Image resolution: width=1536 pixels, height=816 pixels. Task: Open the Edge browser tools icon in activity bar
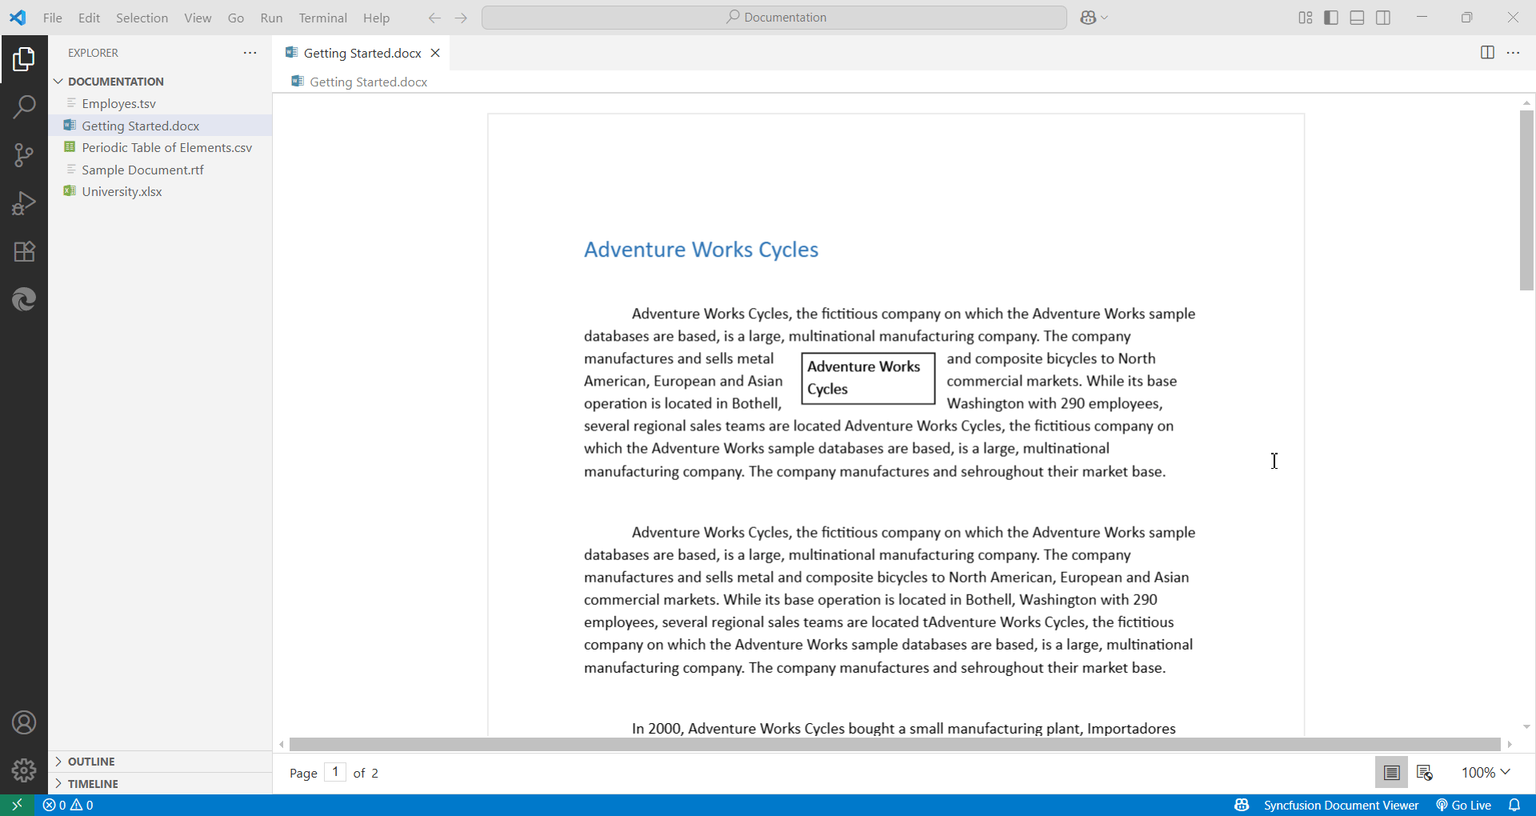click(x=24, y=299)
